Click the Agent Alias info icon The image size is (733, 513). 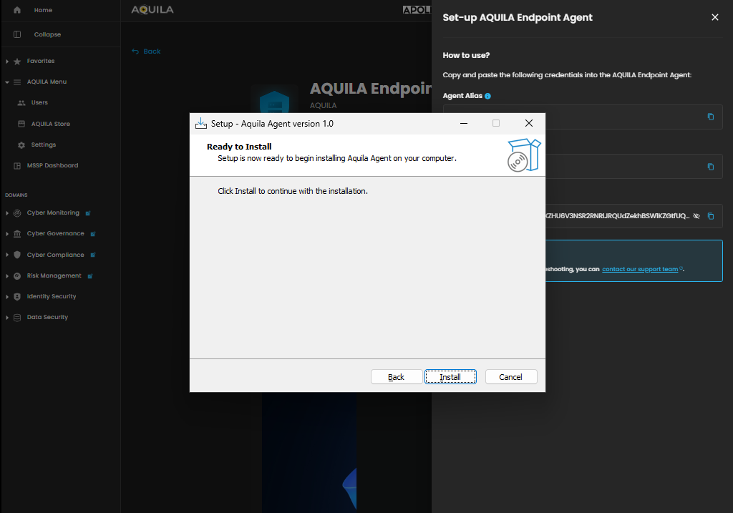(x=488, y=96)
